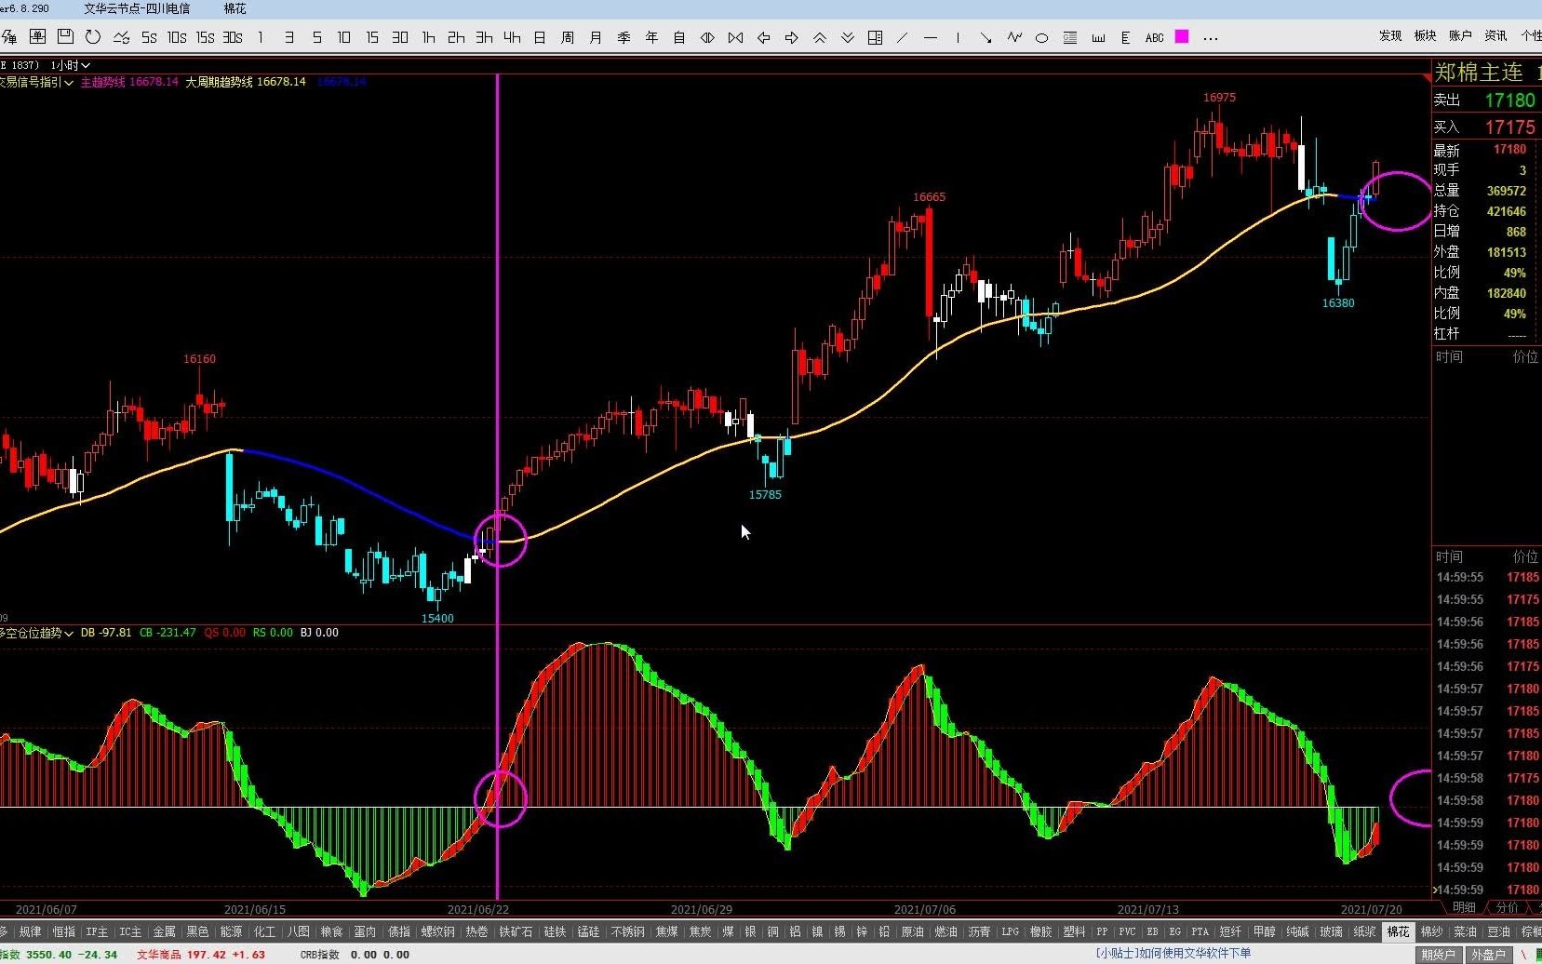Open the 发现 menu
The image size is (1542, 964).
point(1390,35)
